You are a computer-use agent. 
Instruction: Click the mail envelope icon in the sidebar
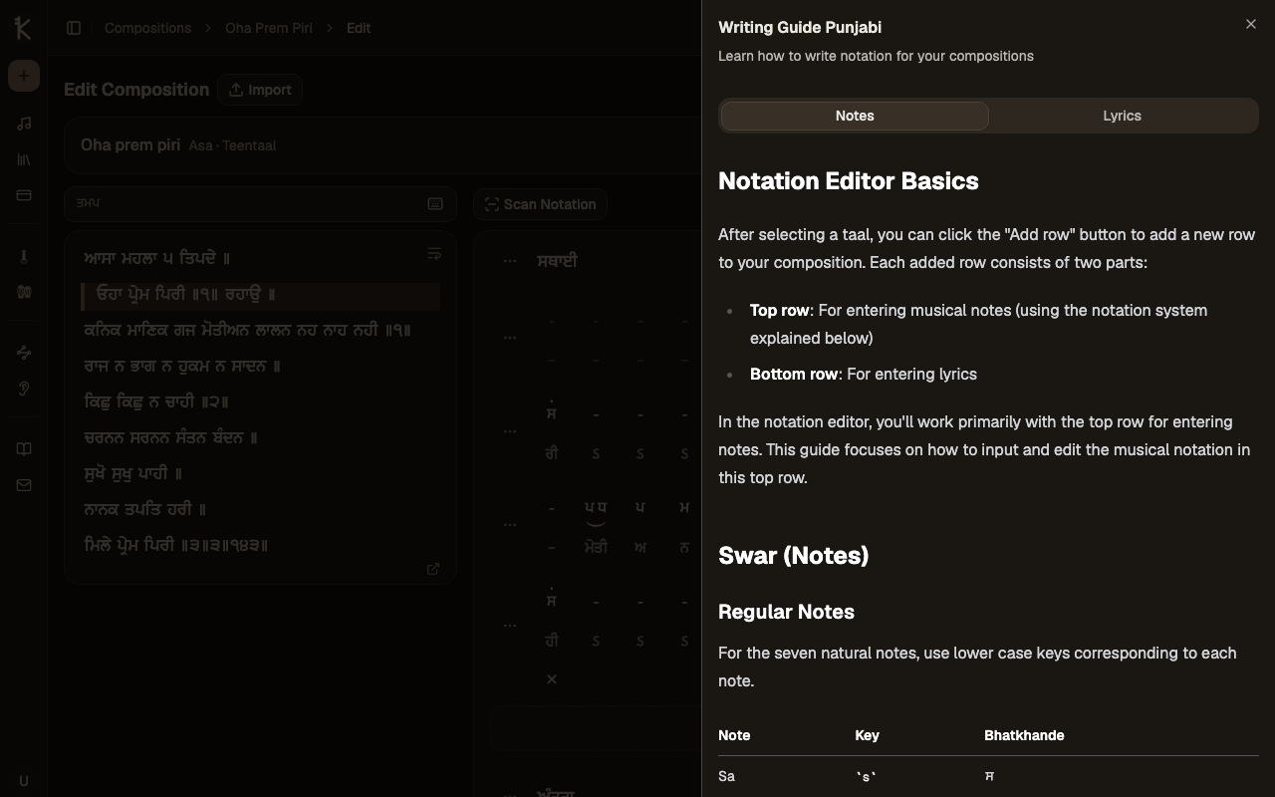(x=24, y=485)
